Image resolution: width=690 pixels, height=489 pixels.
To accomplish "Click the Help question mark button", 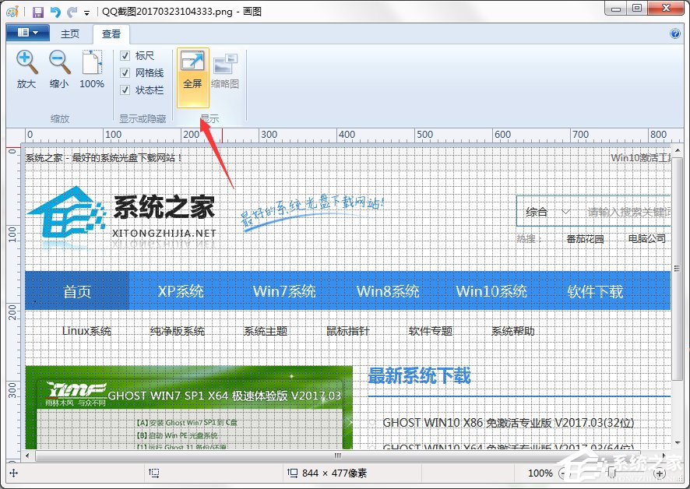I will 674,33.
